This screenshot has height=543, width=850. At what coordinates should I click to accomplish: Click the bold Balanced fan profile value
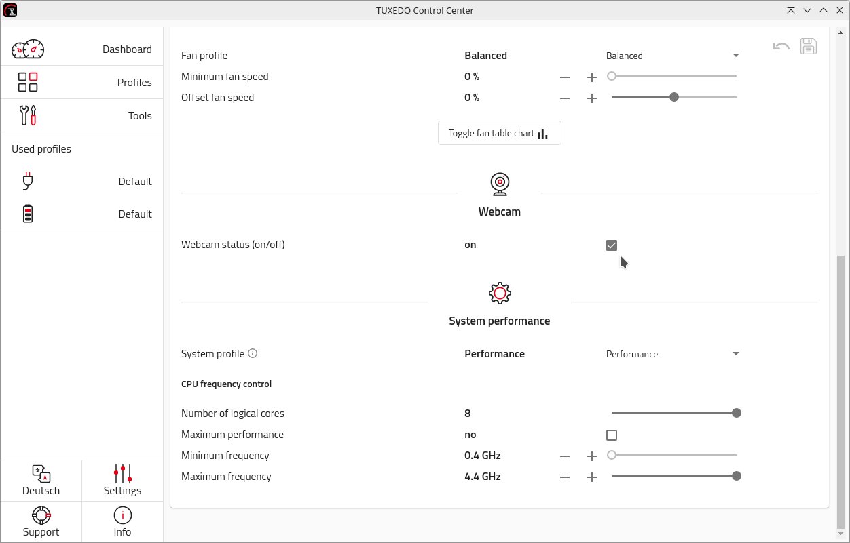pyautogui.click(x=485, y=56)
